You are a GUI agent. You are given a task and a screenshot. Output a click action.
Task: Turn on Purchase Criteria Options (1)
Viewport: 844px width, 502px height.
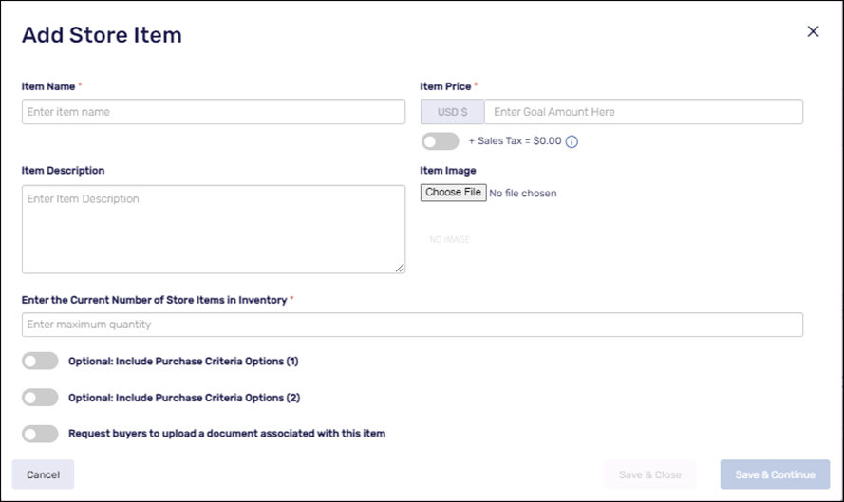[x=40, y=362]
